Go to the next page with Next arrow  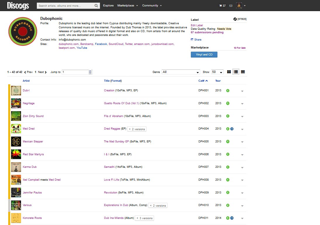pyautogui.click(x=42, y=72)
